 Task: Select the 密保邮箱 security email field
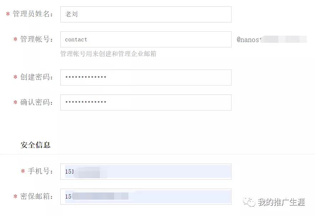point(146,196)
